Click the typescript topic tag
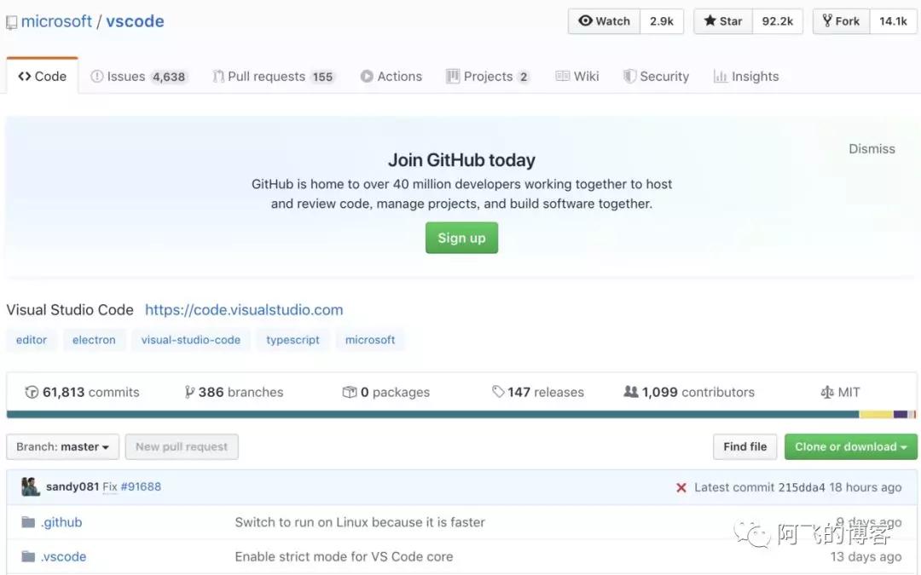Viewport: 921px width, 575px height. (293, 340)
